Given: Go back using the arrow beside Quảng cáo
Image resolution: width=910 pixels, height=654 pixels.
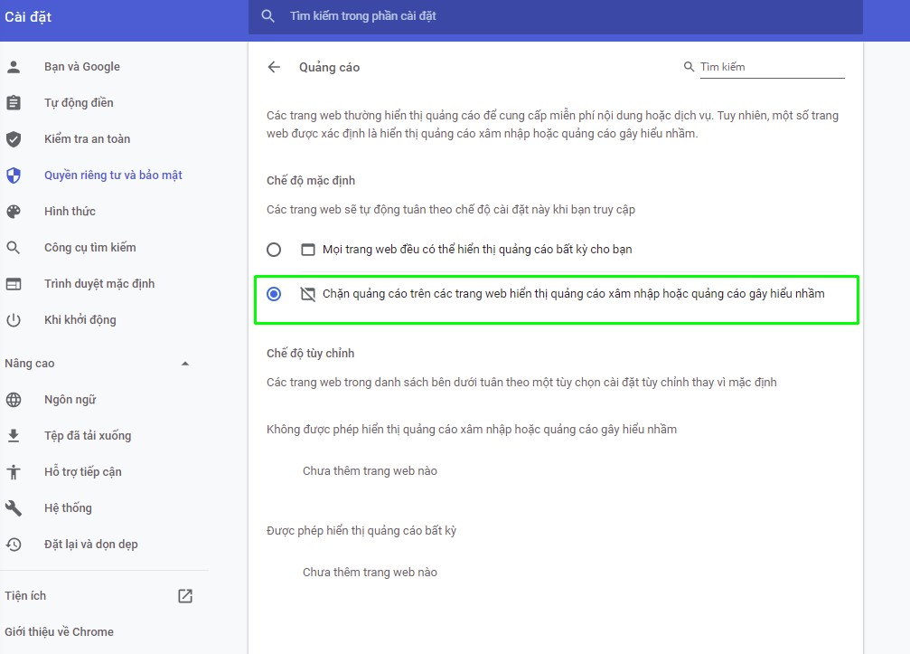Looking at the screenshot, I should (x=274, y=67).
